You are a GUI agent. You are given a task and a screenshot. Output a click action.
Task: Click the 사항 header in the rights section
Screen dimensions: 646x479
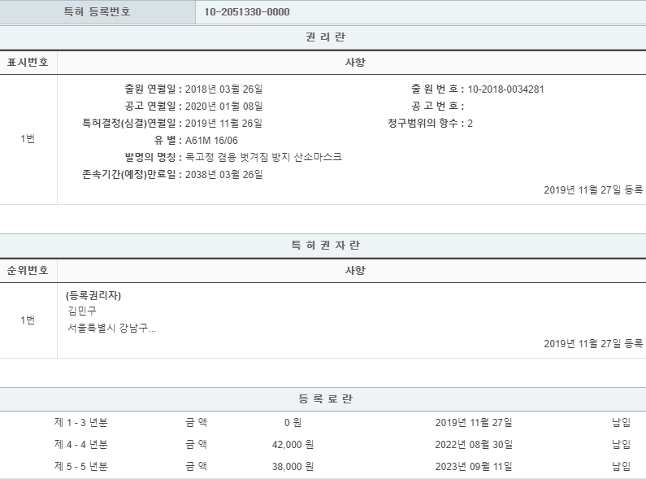click(x=355, y=63)
